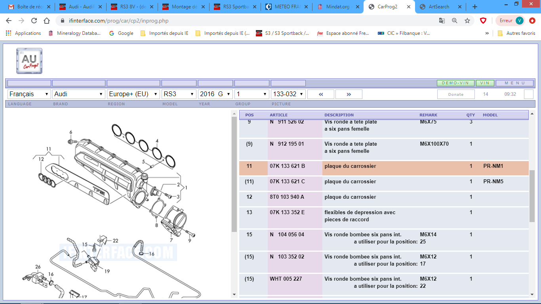Click the translate page icon
The height and width of the screenshot is (304, 541).
442,21
